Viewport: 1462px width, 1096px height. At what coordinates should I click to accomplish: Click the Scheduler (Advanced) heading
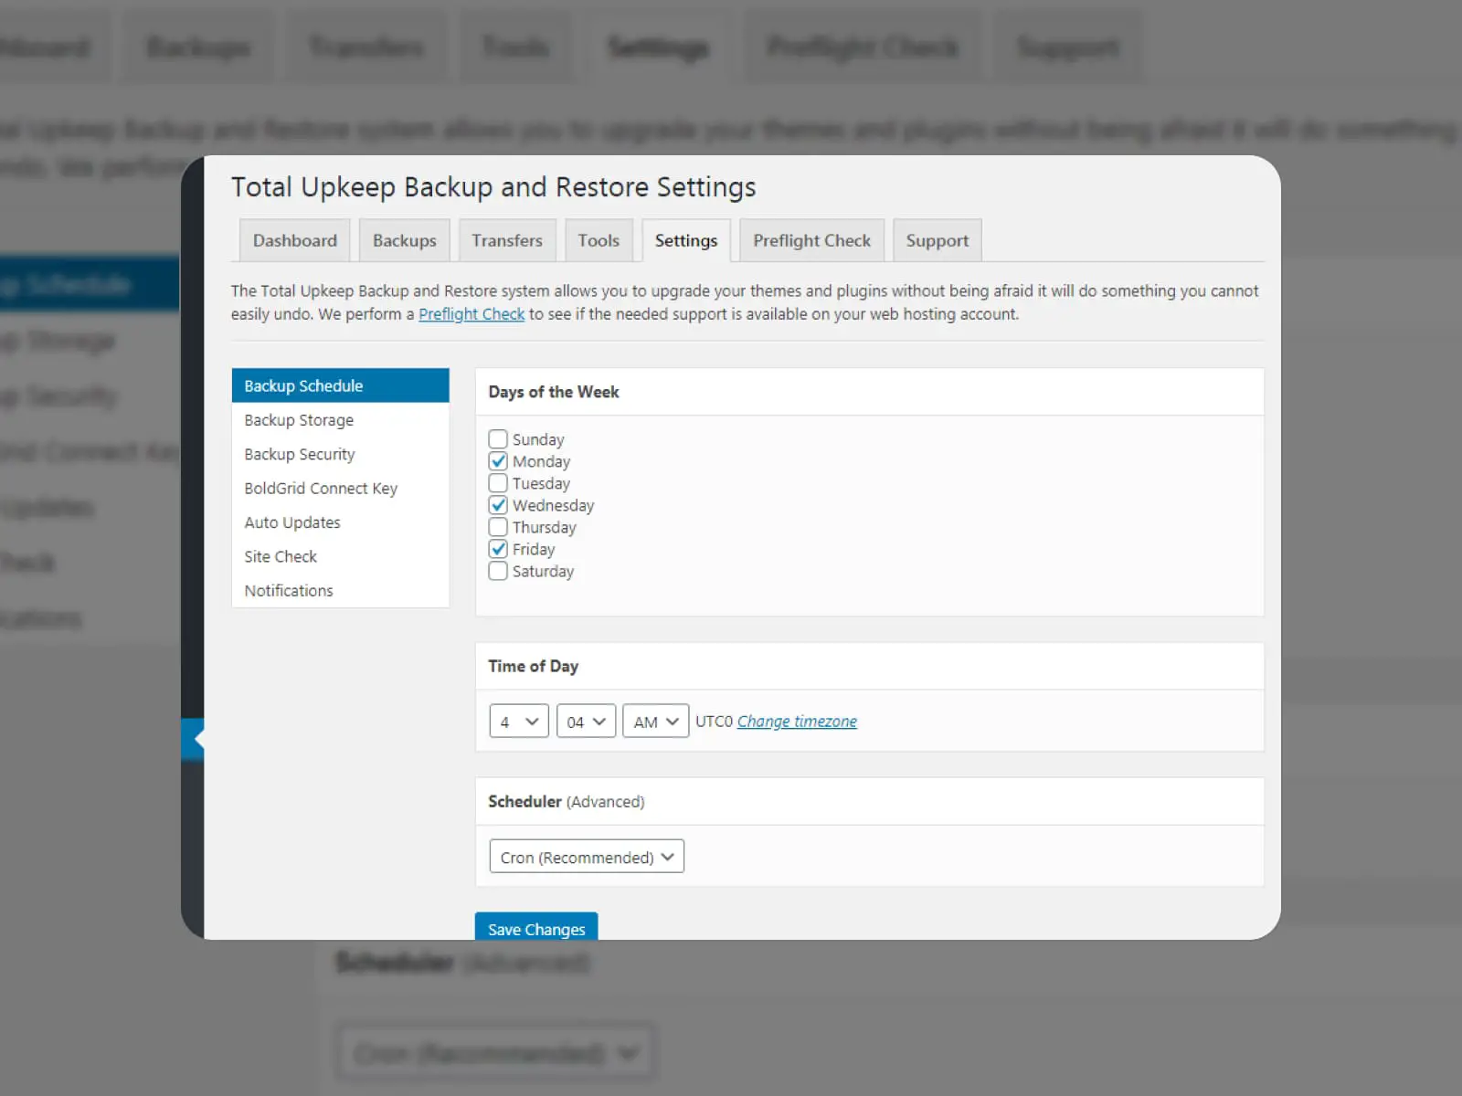point(566,801)
